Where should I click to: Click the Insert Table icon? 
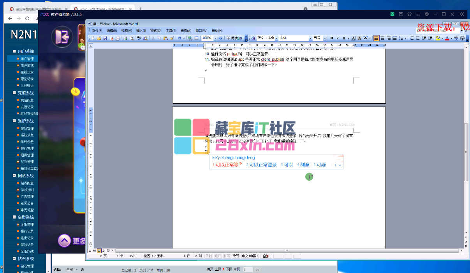196,38
